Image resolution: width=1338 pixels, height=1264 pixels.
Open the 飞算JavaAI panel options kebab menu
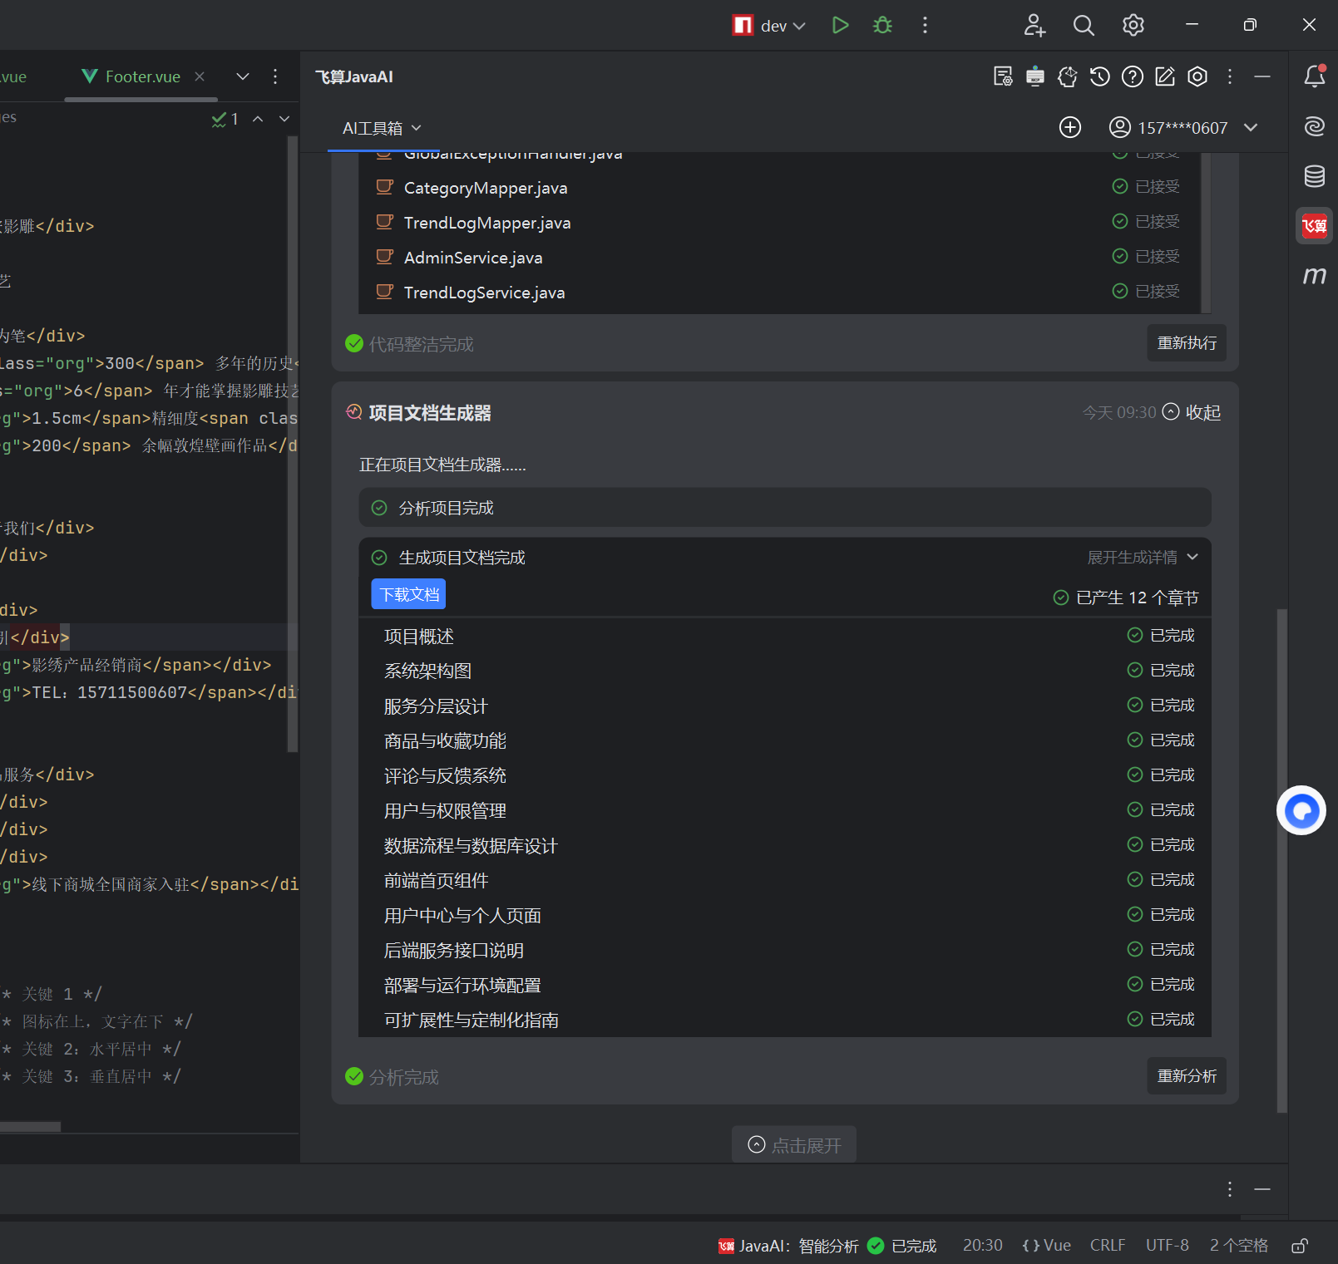pyautogui.click(x=1230, y=76)
